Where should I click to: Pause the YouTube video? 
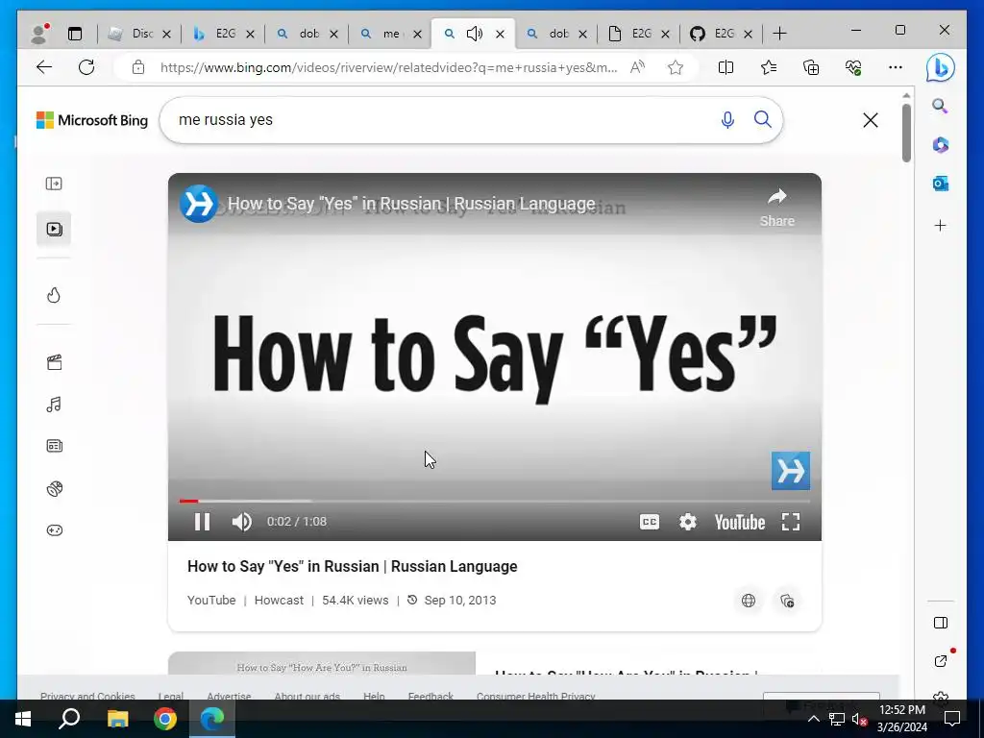tap(202, 522)
